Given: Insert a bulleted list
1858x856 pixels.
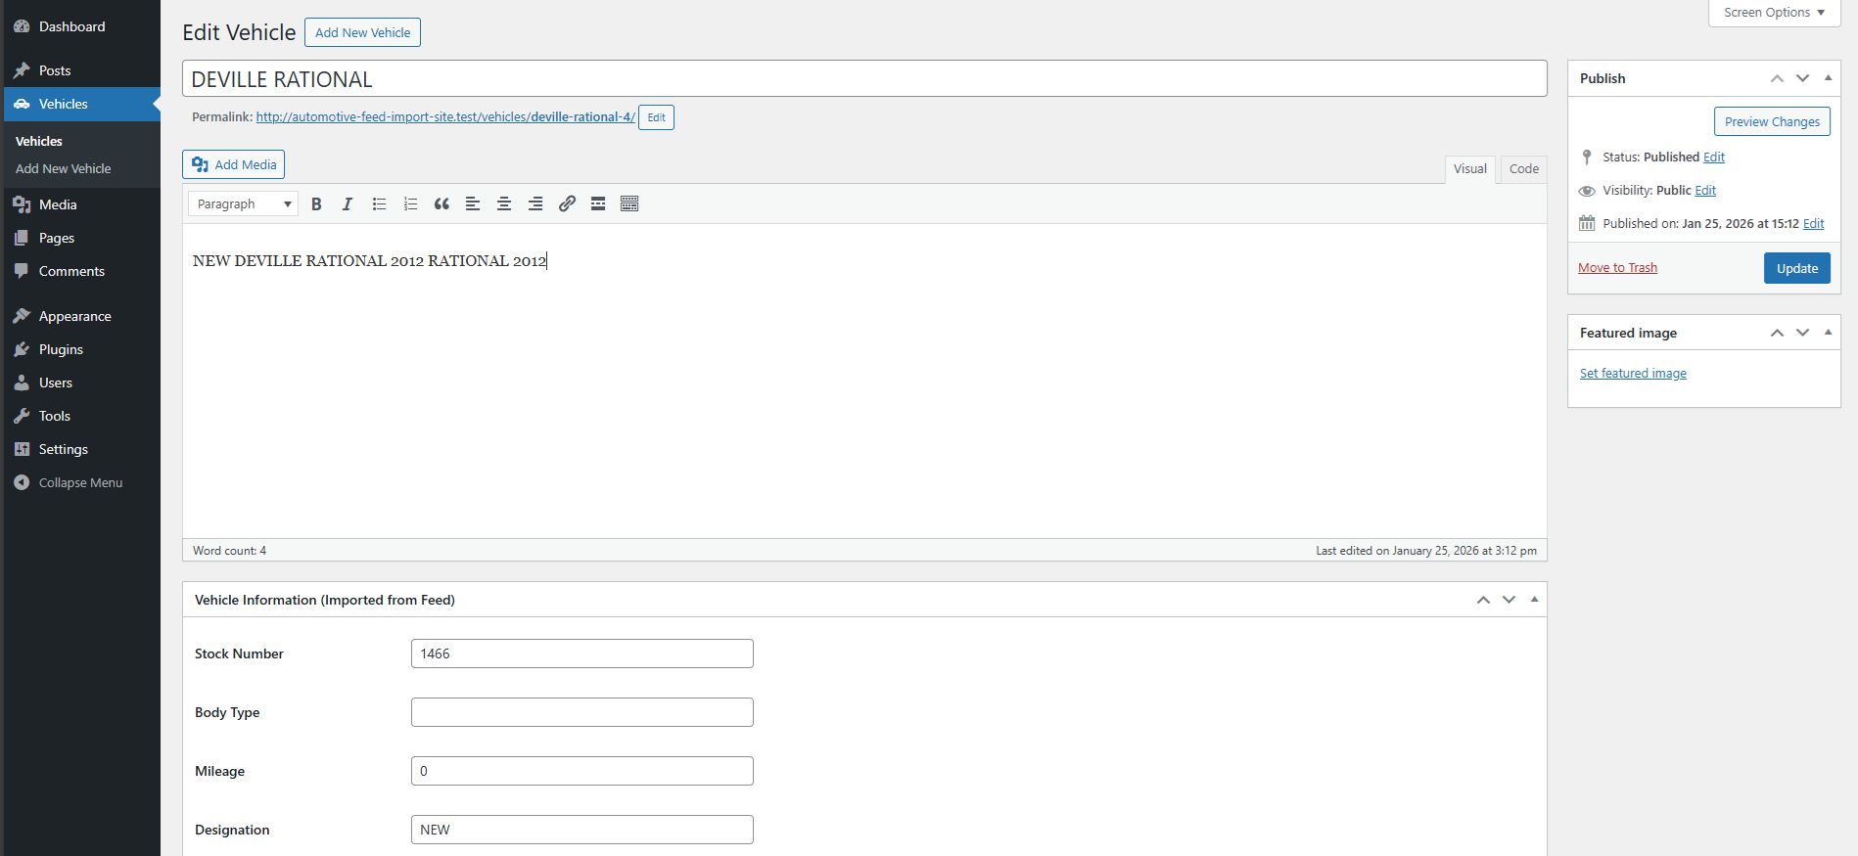Looking at the screenshot, I should (379, 203).
